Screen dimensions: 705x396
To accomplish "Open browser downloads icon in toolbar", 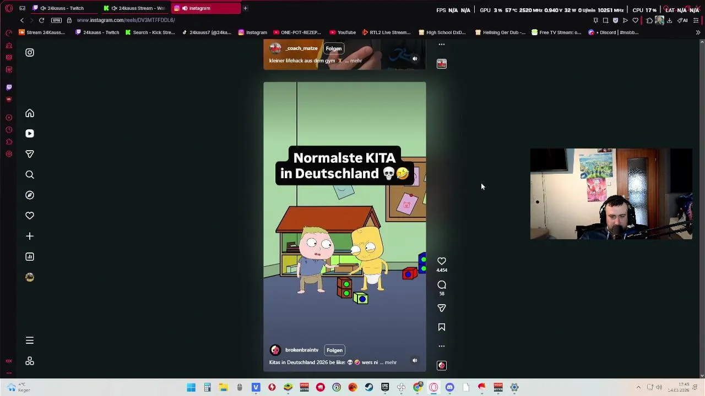I will (669, 20).
